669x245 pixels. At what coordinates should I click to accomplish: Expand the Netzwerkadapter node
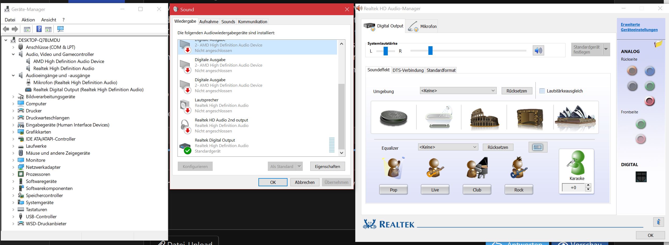[x=13, y=167]
